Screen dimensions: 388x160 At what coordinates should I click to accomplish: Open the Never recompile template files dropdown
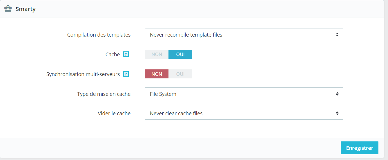point(244,35)
